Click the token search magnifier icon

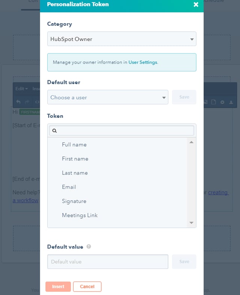click(54, 130)
